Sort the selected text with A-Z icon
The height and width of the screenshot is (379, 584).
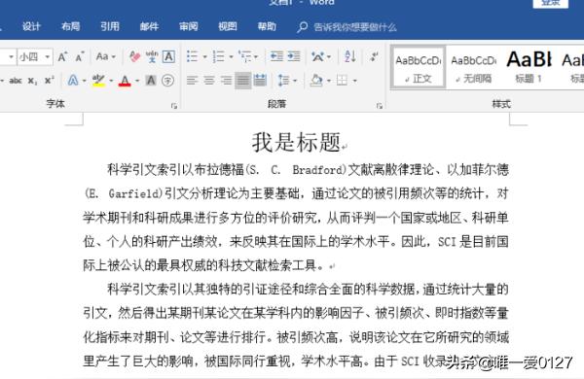350,56
